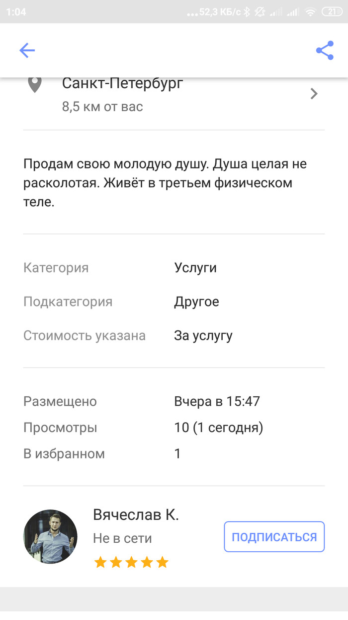Open Вячеслав К. profile photo
Image resolution: width=348 pixels, height=620 pixels.
(x=50, y=536)
